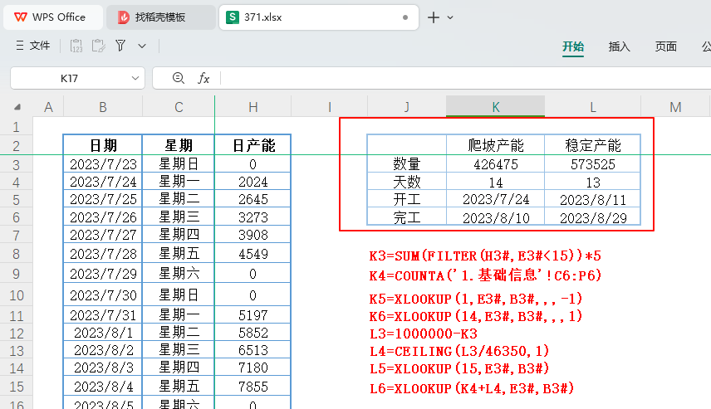The image size is (711, 409).
Task: Click the paste-as-values clipboard icon
Action: pyautogui.click(x=76, y=46)
